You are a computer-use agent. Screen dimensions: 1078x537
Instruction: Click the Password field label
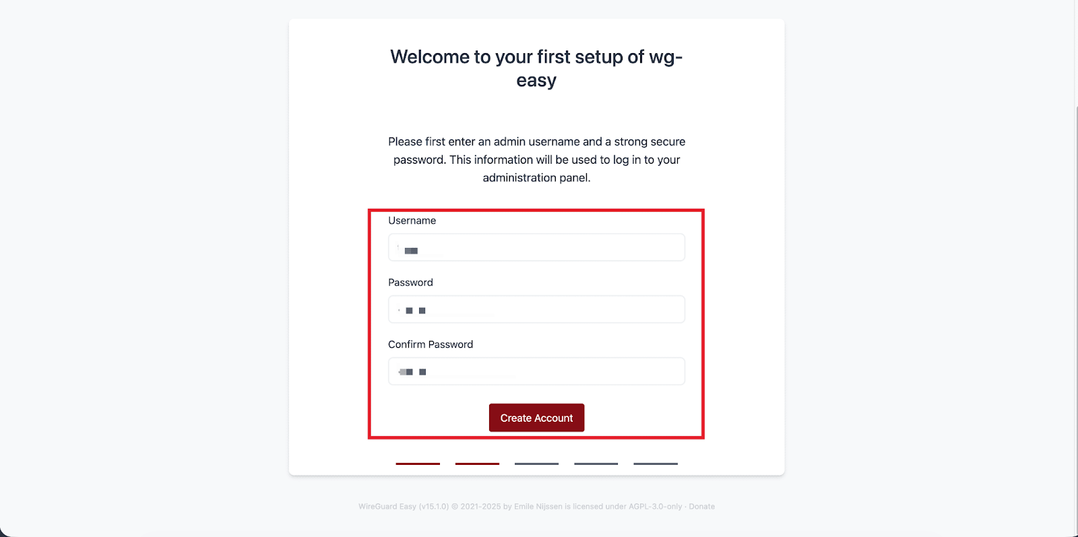pos(410,282)
